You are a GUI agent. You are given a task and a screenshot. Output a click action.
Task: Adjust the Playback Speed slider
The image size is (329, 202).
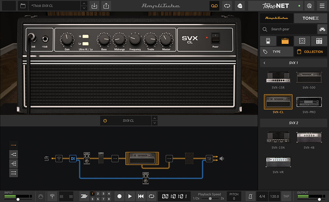pyautogui.click(x=210, y=198)
